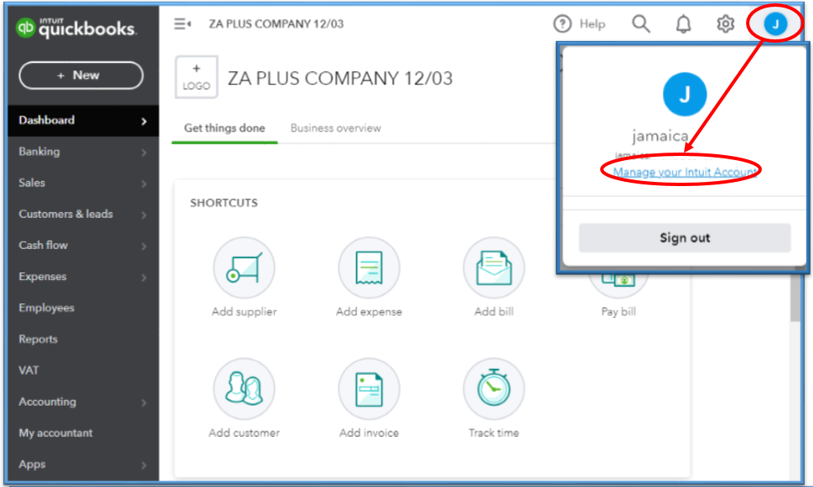
Task: Click ZA PLUS COMPANY 12/03 header text
Action: tap(277, 23)
